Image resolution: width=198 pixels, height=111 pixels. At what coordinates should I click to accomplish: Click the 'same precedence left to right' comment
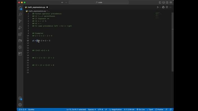click(52, 26)
